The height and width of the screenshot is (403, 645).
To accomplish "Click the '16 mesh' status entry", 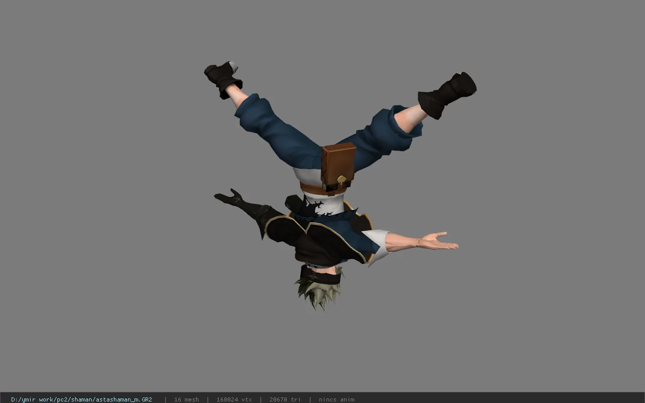I will [x=186, y=399].
